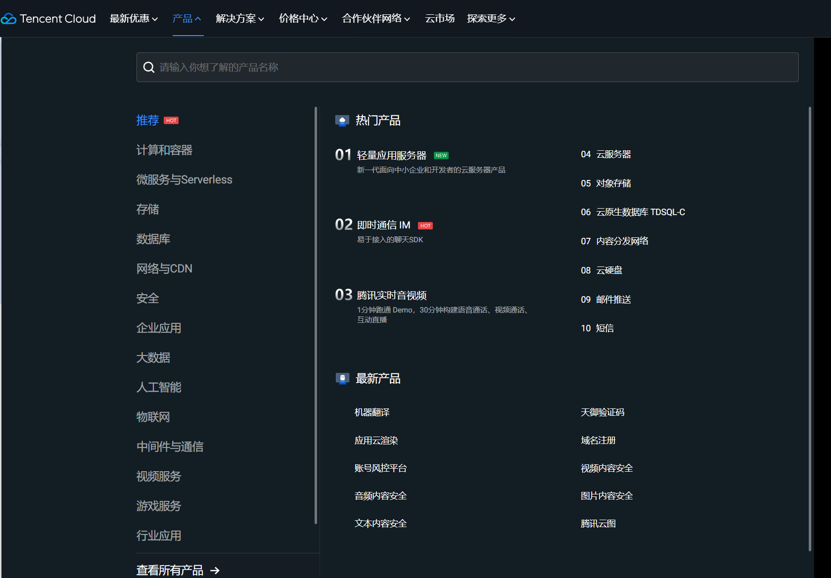Image resolution: width=831 pixels, height=578 pixels.
Task: Open the 应用云渲染 product link
Action: pyautogui.click(x=376, y=441)
